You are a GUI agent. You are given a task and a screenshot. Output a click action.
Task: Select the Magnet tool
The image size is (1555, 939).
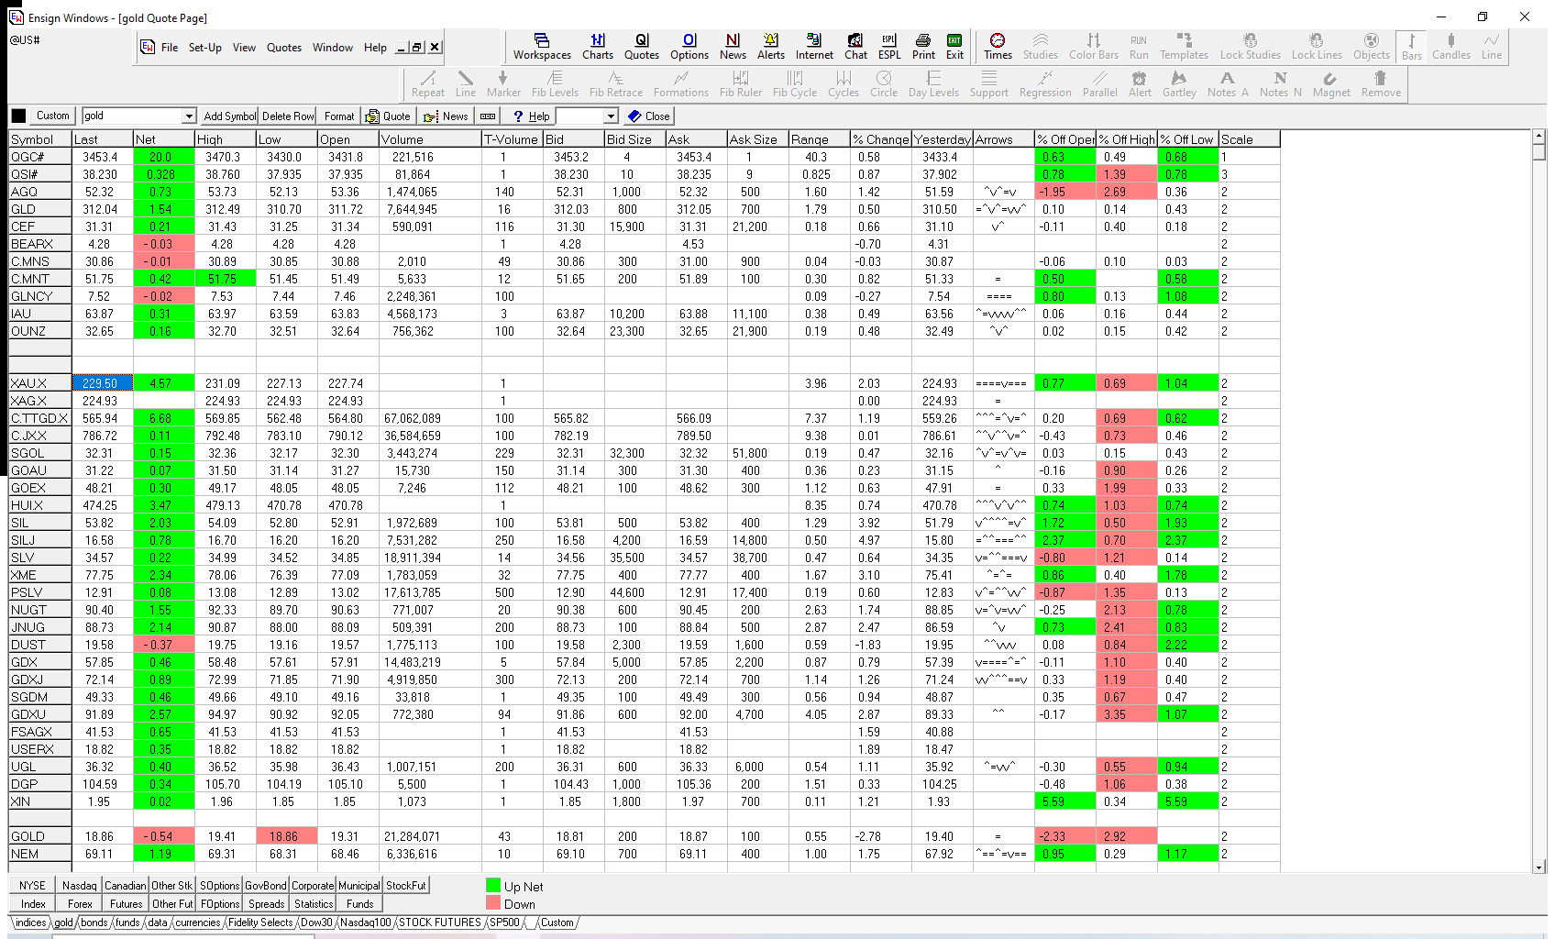[1331, 84]
